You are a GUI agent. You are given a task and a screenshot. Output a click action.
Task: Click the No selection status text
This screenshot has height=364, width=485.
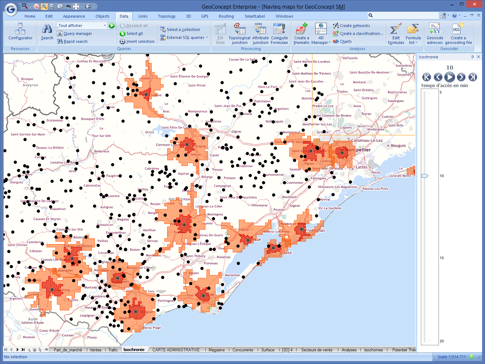click(15, 357)
